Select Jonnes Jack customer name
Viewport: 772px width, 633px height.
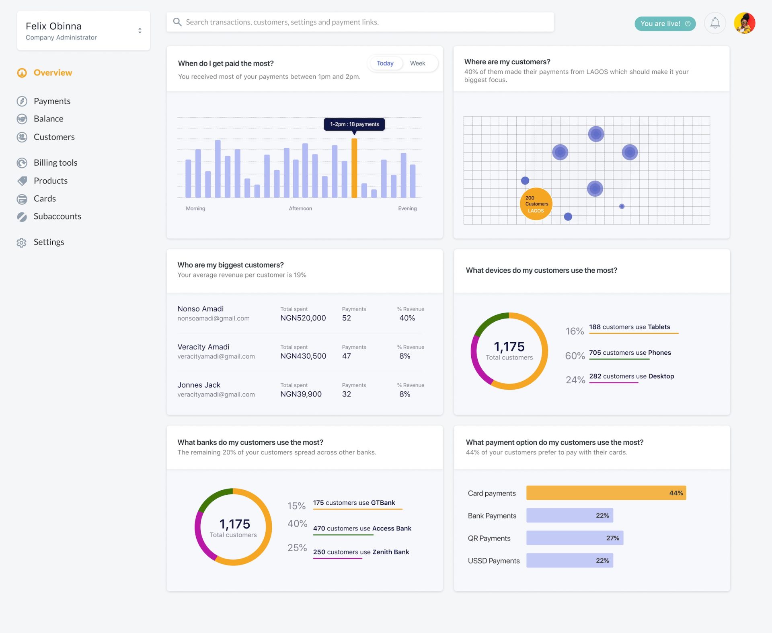[199, 385]
